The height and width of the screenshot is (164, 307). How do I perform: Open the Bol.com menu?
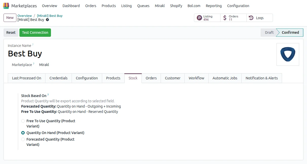click(x=194, y=6)
